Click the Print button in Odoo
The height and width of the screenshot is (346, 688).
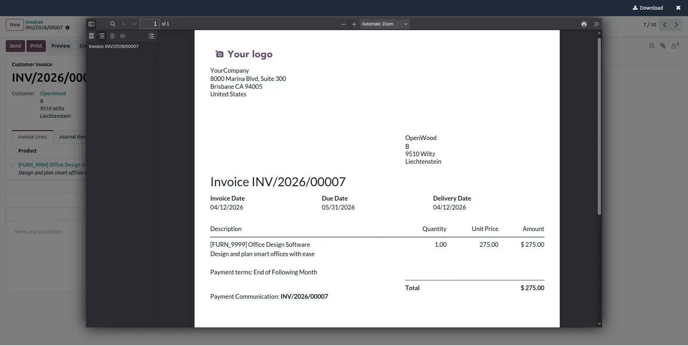(x=36, y=46)
